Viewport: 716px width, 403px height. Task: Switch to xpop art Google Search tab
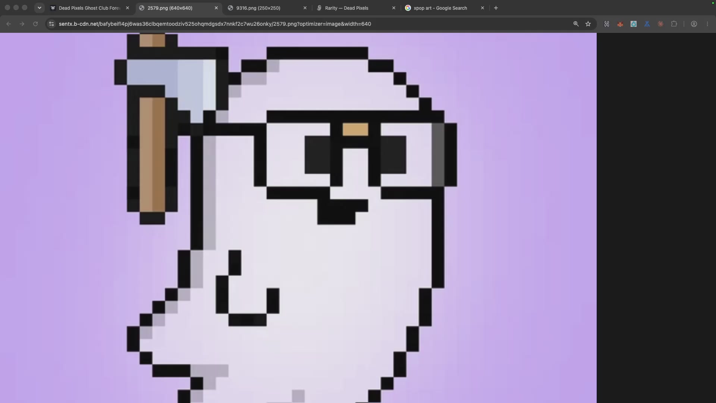(440, 8)
